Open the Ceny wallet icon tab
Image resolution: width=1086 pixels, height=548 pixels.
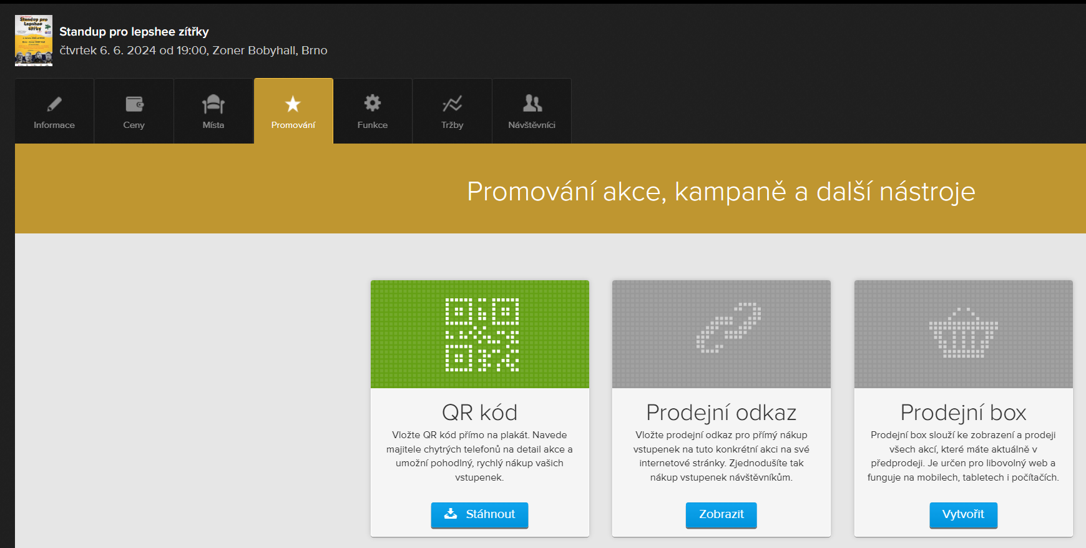point(134,104)
